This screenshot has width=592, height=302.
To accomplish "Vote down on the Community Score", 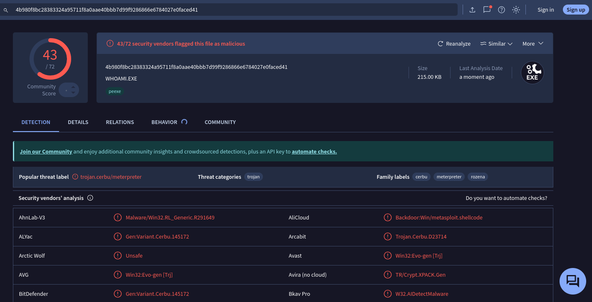I will 74,93.
